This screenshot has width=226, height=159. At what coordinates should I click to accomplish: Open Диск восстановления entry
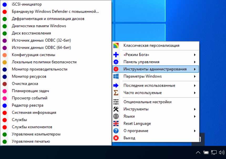click(56, 33)
